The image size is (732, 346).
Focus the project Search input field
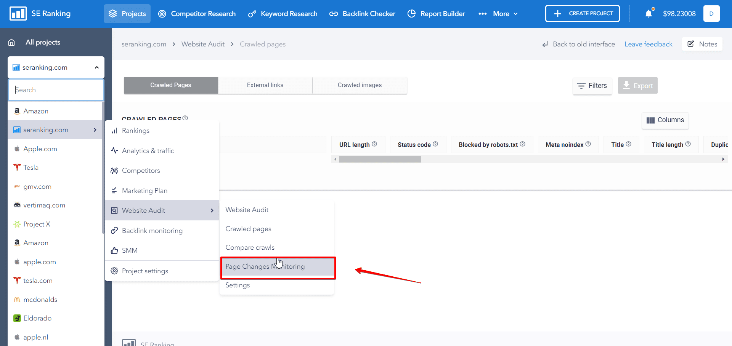coord(56,90)
